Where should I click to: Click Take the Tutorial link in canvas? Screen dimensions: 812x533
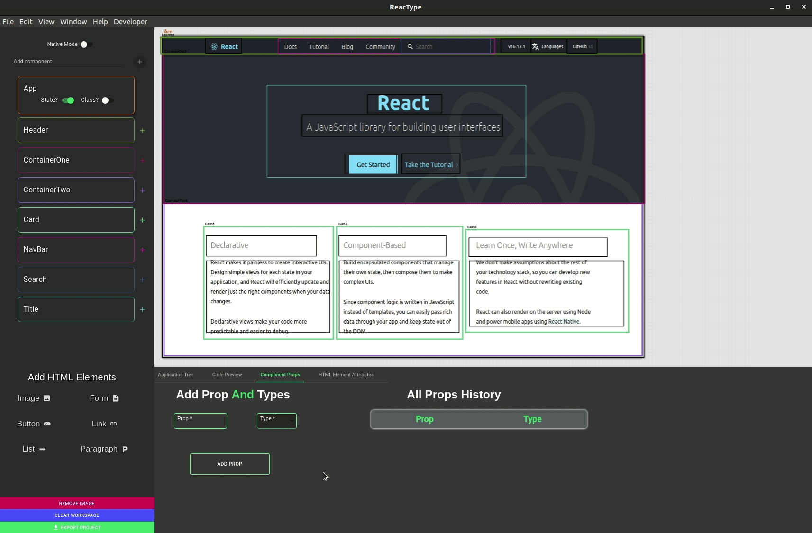pyautogui.click(x=431, y=165)
